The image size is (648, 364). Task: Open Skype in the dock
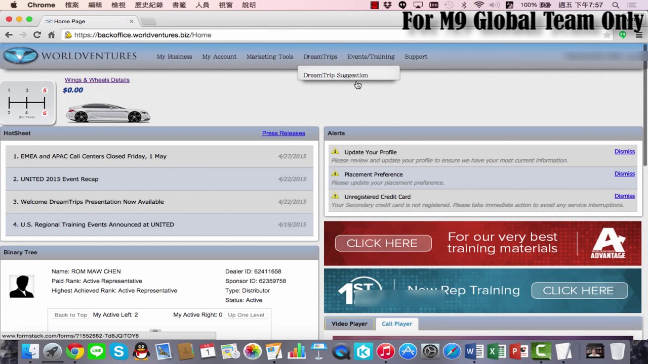(x=119, y=351)
